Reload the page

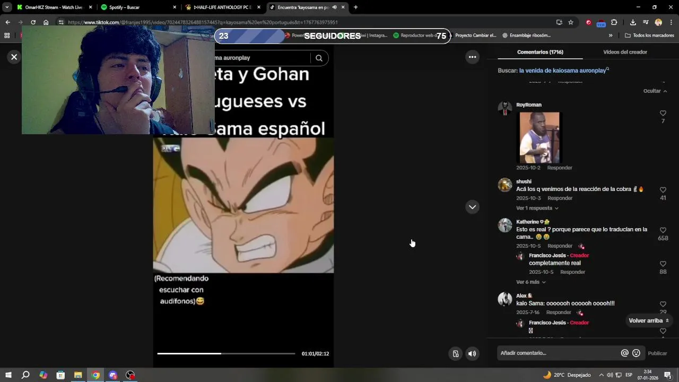pos(33,22)
